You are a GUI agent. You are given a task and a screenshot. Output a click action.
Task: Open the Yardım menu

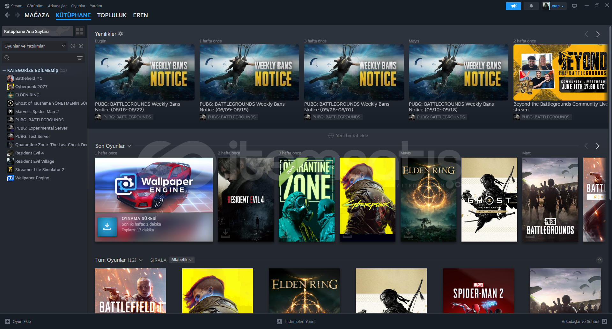click(x=96, y=6)
